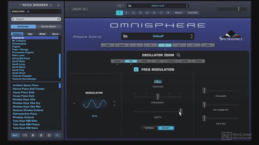Screen dimensions: 259x145
Task: Click the multi folder icon beside default multi
Action: [130, 6]
